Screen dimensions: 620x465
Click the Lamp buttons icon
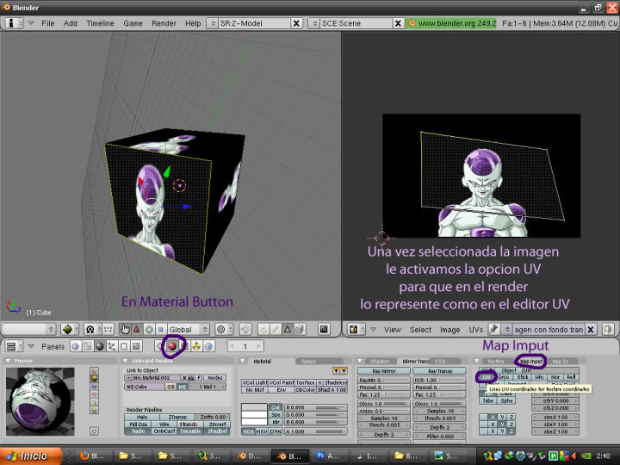(159, 346)
